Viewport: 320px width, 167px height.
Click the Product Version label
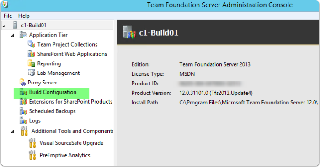click(x=151, y=93)
